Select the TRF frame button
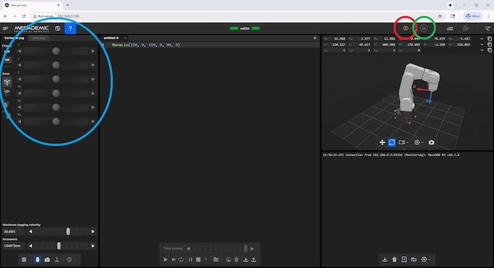Image resolution: width=494 pixels, height=268 pixels. (x=7, y=59)
